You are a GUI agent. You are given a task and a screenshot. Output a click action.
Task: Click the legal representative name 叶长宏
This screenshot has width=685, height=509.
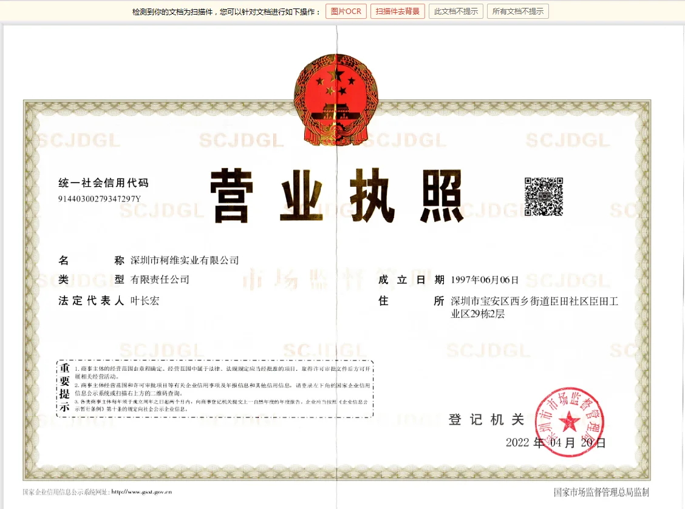point(145,300)
